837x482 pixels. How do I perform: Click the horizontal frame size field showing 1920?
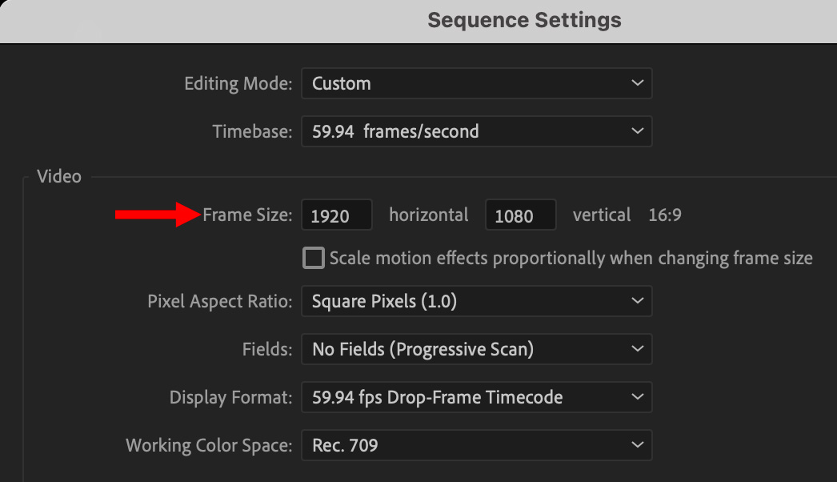[x=337, y=215]
